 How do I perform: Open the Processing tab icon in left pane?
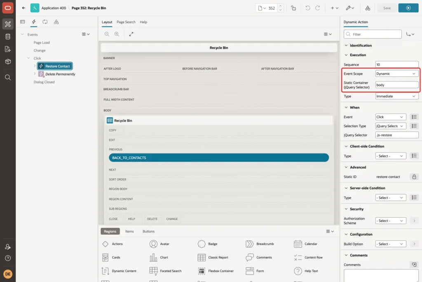pos(45,22)
